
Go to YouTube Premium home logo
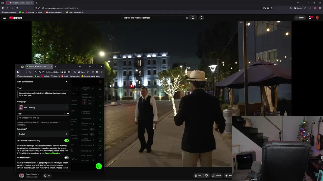pyautogui.click(x=16, y=18)
